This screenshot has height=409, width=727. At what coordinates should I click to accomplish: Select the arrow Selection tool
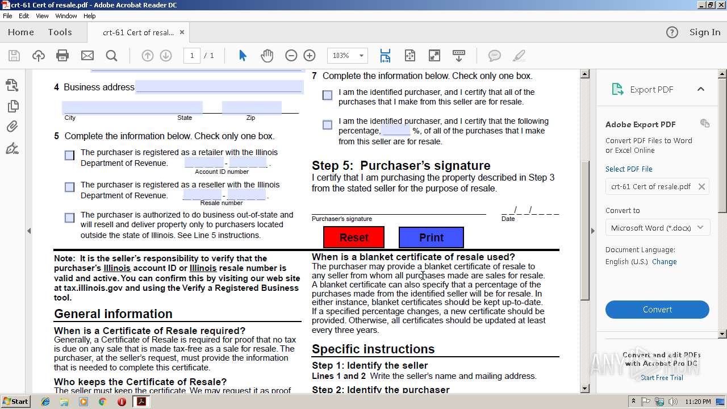243,56
